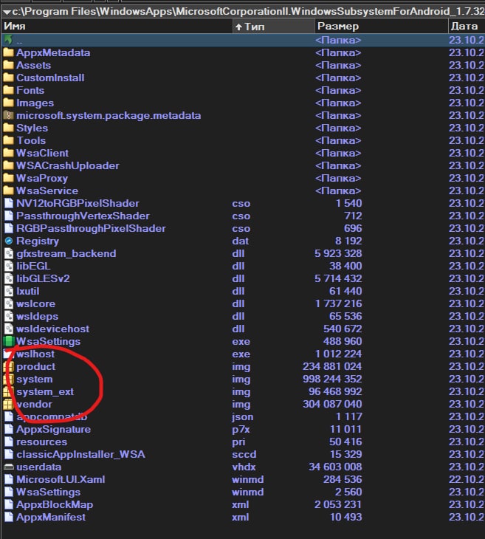Select the libGLESv2 file name

click(x=43, y=278)
